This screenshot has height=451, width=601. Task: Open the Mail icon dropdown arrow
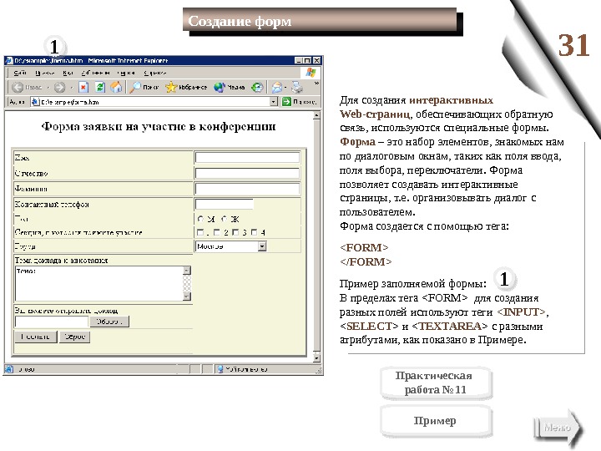pos(285,88)
